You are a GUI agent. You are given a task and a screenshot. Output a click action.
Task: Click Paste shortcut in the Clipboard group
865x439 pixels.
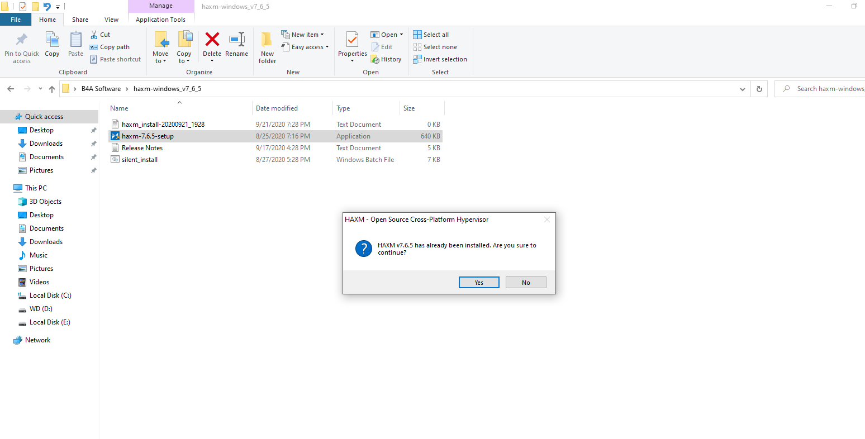coord(116,59)
